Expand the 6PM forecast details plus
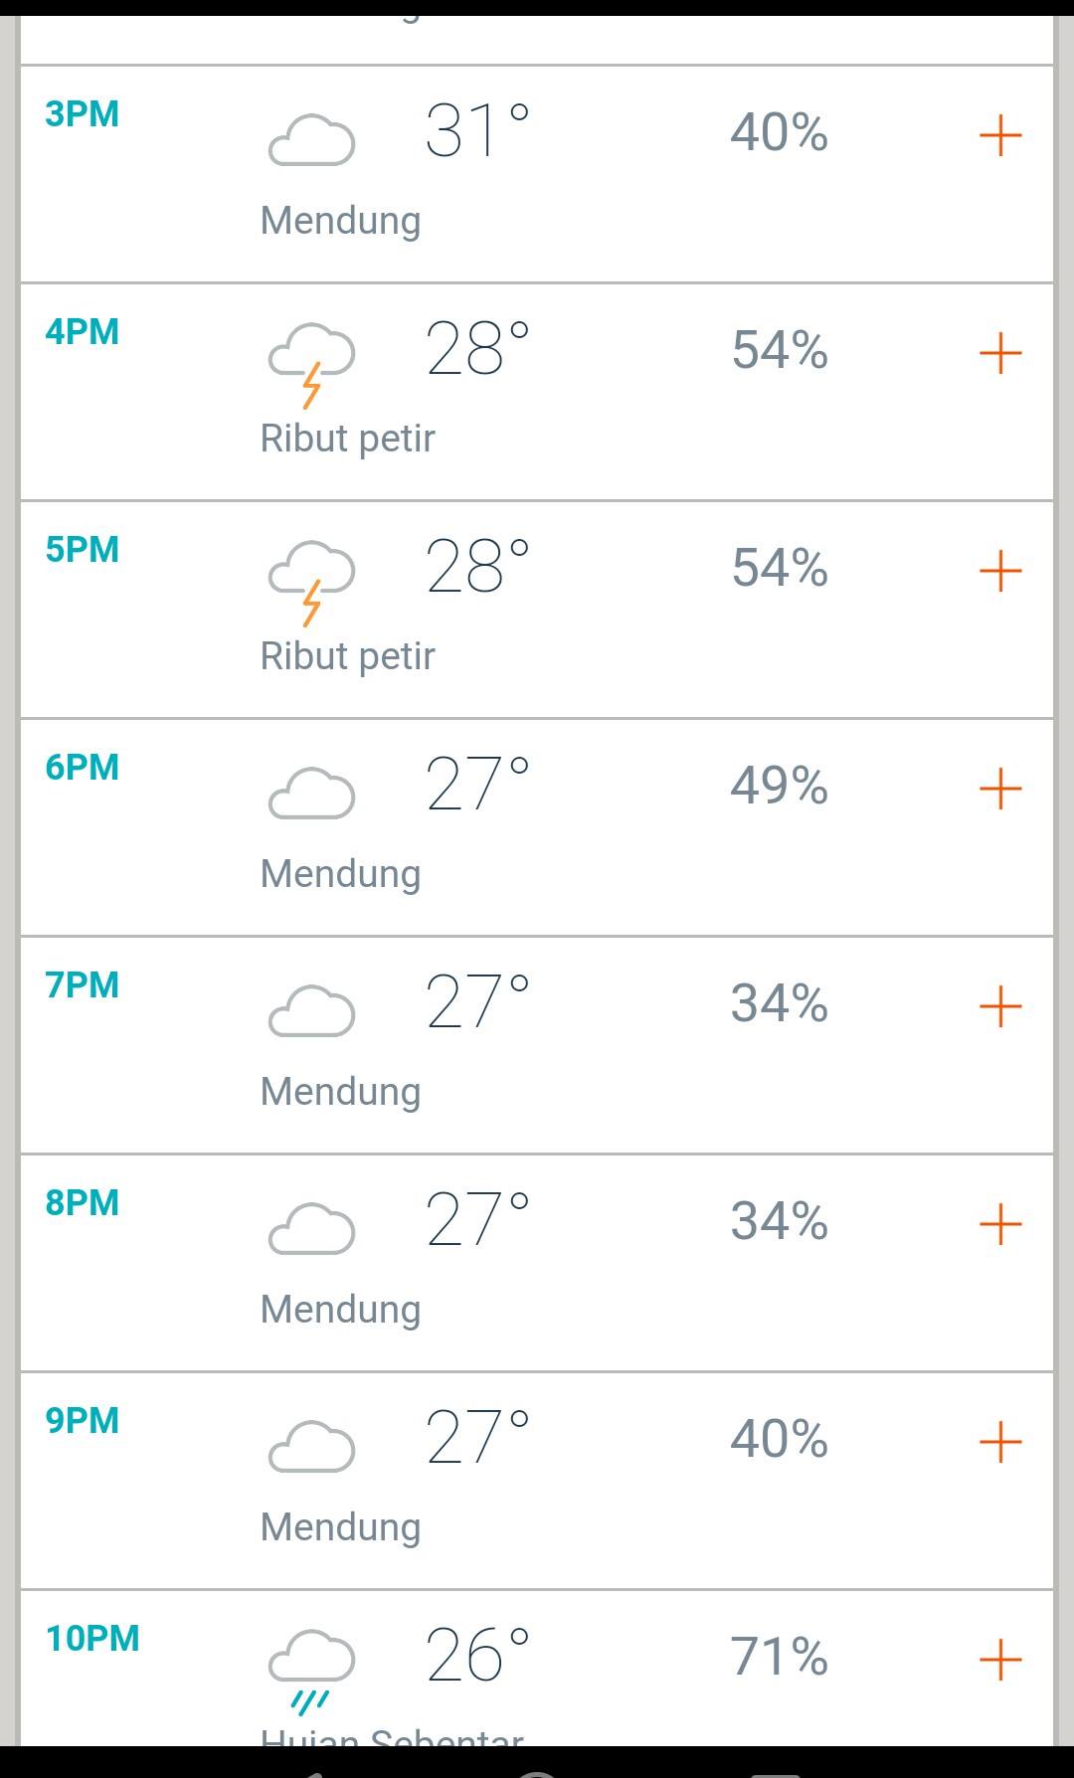 pos(1000,789)
